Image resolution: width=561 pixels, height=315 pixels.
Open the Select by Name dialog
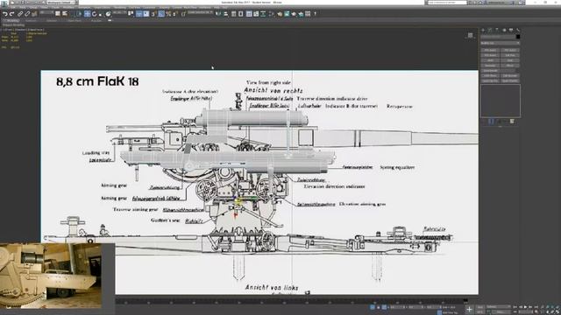pos(65,14)
